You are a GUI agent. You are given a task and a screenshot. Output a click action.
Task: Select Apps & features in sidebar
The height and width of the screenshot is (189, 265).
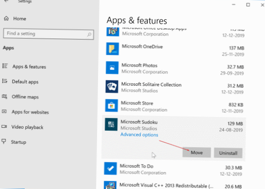click(x=29, y=67)
